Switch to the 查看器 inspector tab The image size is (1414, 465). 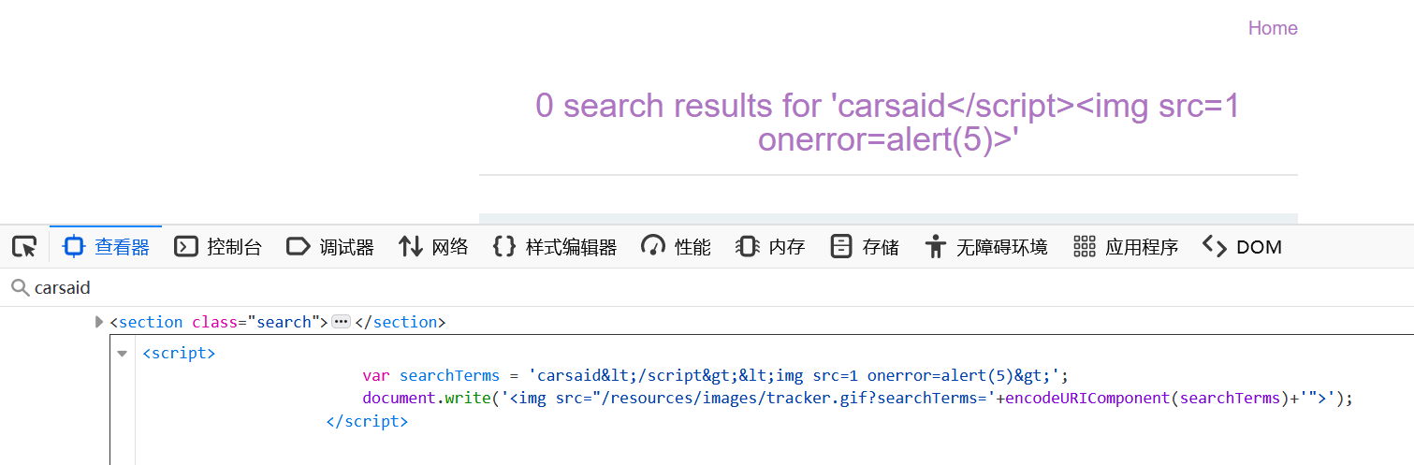click(106, 247)
